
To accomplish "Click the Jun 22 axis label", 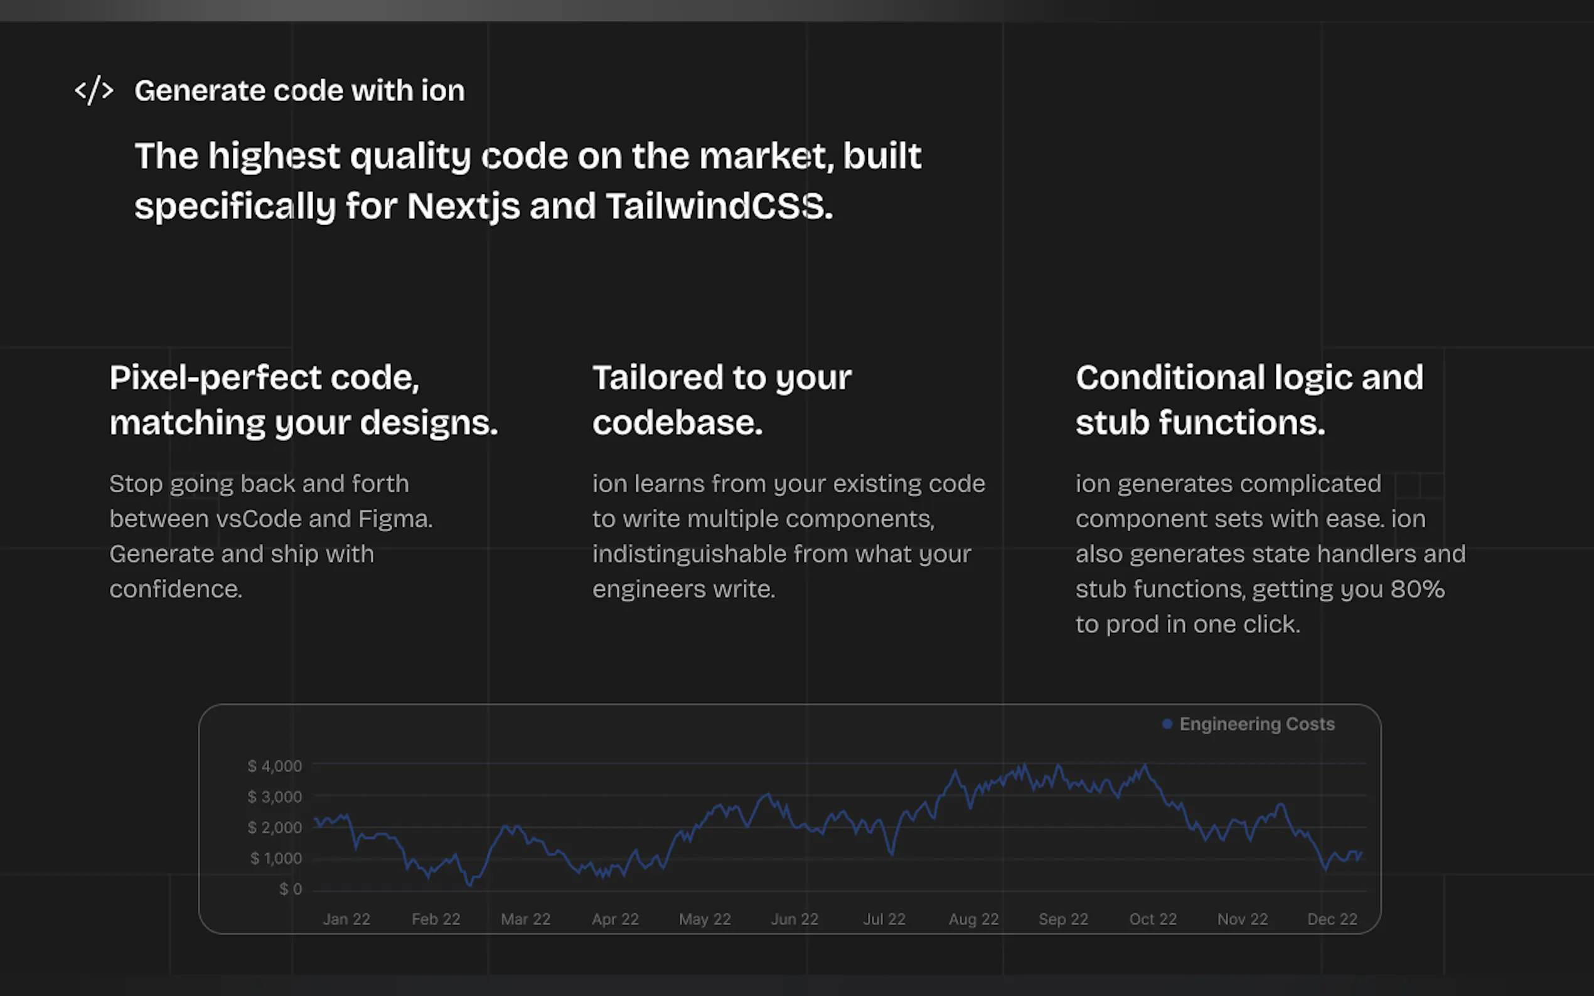I will click(794, 919).
